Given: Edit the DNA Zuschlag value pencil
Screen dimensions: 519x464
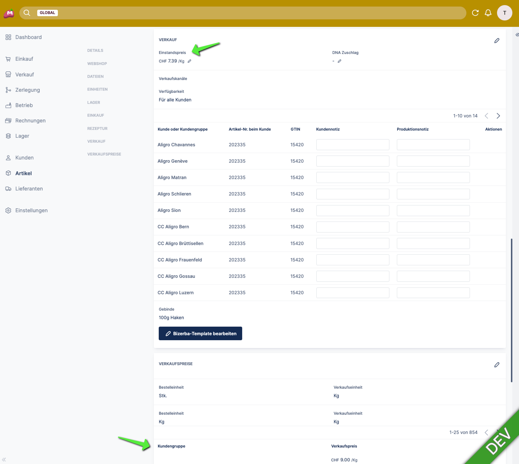Looking at the screenshot, I should (x=339, y=61).
